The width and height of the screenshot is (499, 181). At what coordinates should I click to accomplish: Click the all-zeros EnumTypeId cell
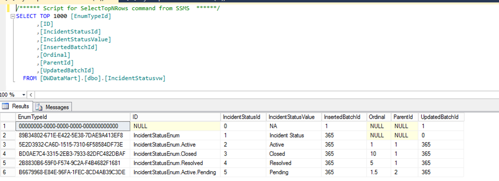coord(73,126)
